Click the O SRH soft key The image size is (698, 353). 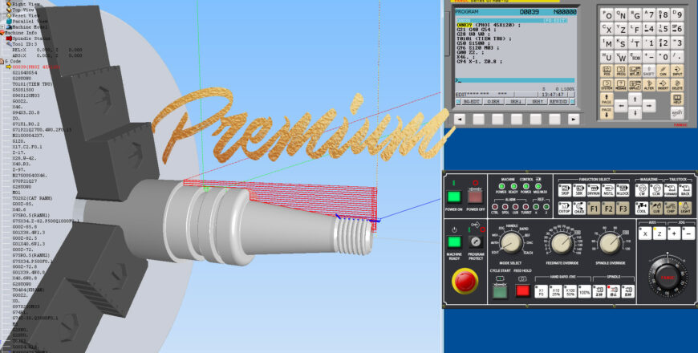pyautogui.click(x=493, y=102)
